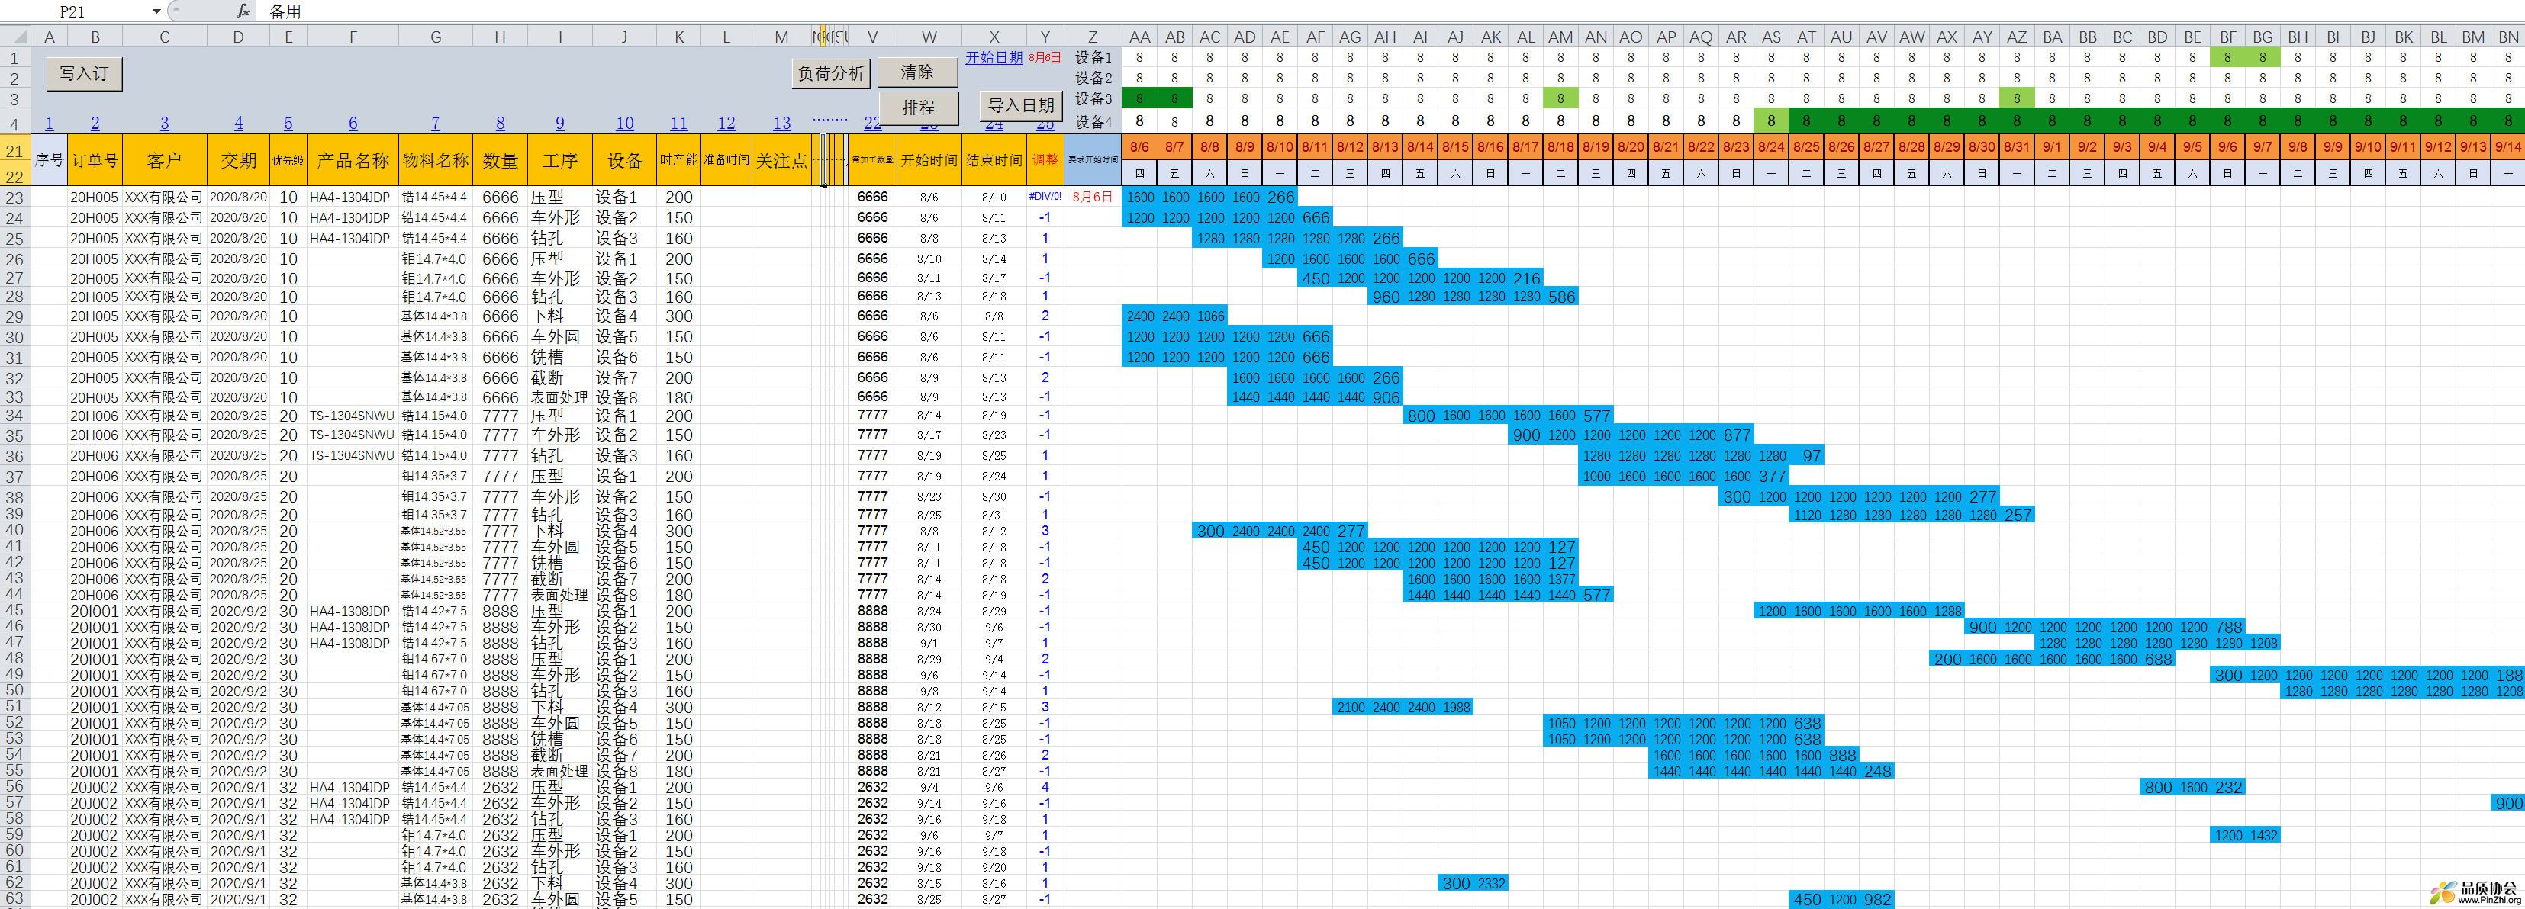Click the numbered link 6 above 产品名称

point(353,123)
